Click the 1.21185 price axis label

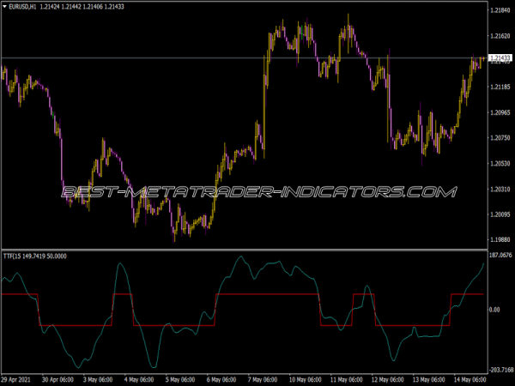499,87
